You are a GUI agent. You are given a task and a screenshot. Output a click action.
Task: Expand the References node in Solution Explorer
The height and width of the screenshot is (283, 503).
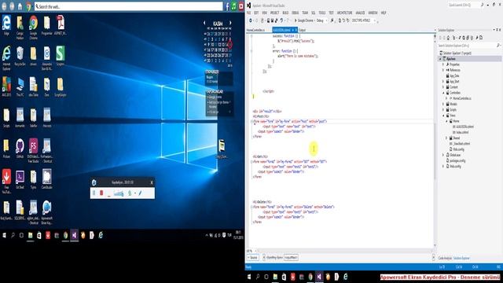tap(443, 70)
